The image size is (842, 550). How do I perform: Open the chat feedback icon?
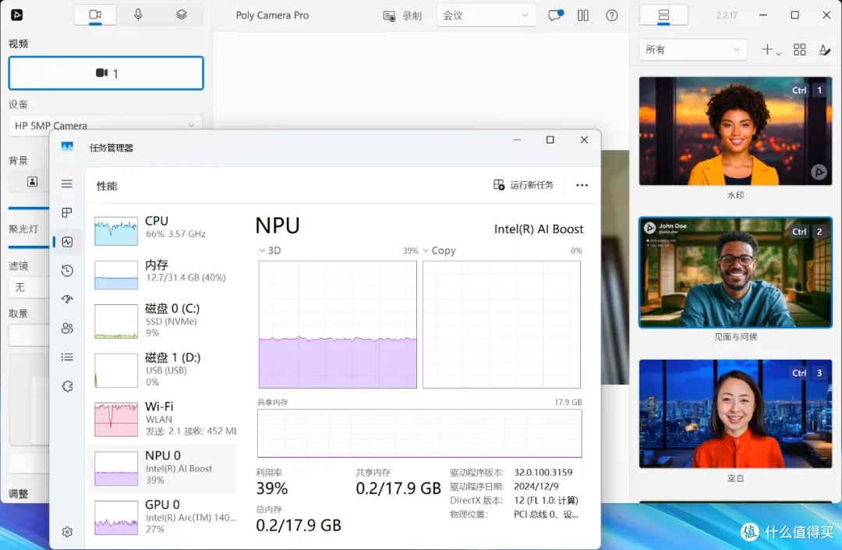point(555,15)
